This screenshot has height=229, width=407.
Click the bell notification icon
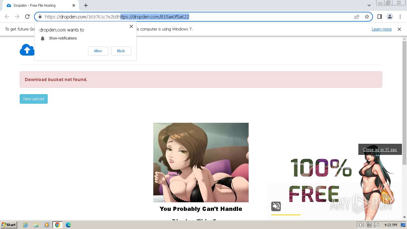point(43,38)
